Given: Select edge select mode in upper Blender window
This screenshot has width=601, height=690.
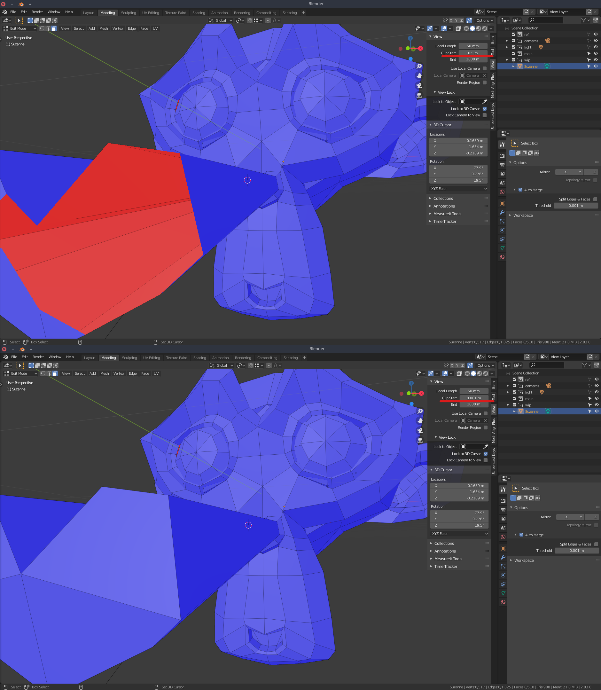Looking at the screenshot, I should [48, 28].
